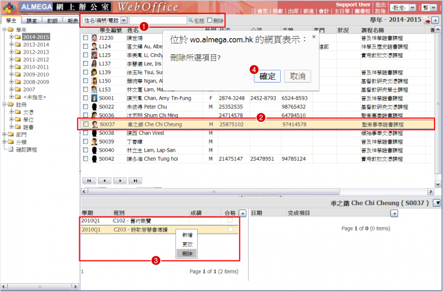Open the 2013-2014 folder in tree
The height and width of the screenshot is (292, 443).
(36, 44)
